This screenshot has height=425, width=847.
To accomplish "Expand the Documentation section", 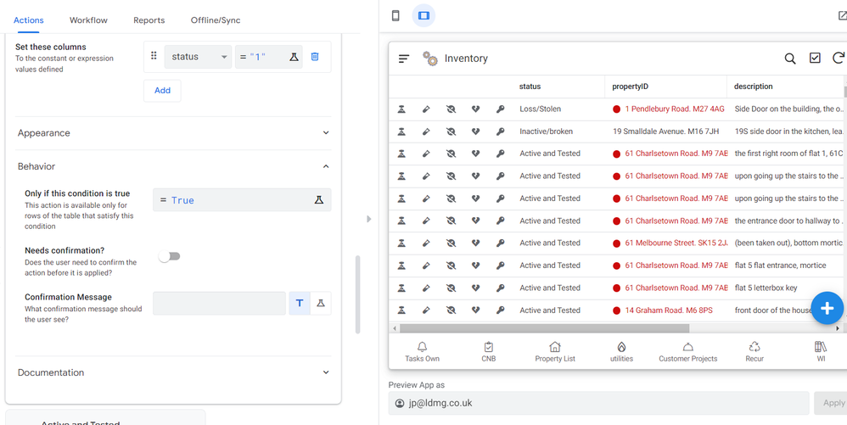I will click(173, 372).
